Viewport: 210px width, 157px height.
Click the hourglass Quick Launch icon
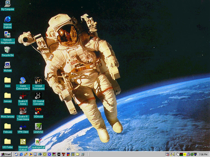(x=59, y=154)
